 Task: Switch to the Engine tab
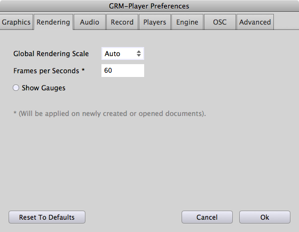(187, 22)
